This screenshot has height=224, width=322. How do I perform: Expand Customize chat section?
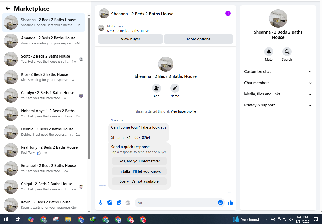(x=278, y=72)
